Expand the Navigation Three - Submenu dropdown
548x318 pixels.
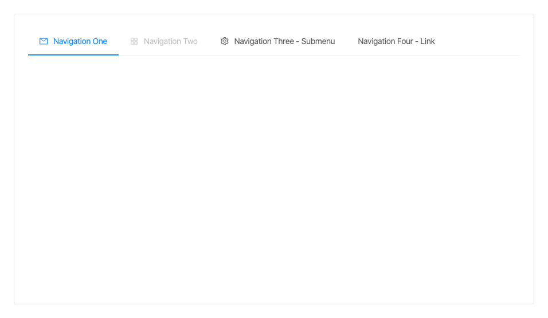tap(278, 41)
